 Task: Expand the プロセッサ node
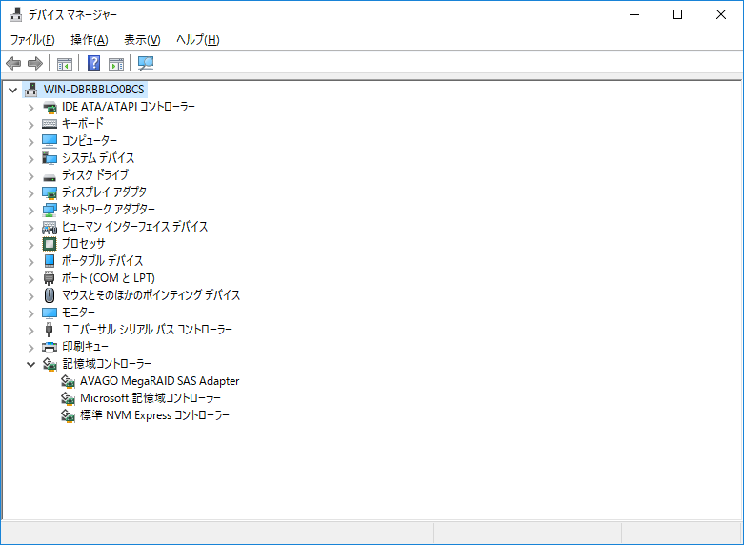(x=30, y=245)
